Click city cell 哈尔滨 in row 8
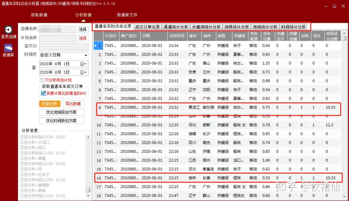This screenshot has width=349, height=201. click(x=208, y=107)
